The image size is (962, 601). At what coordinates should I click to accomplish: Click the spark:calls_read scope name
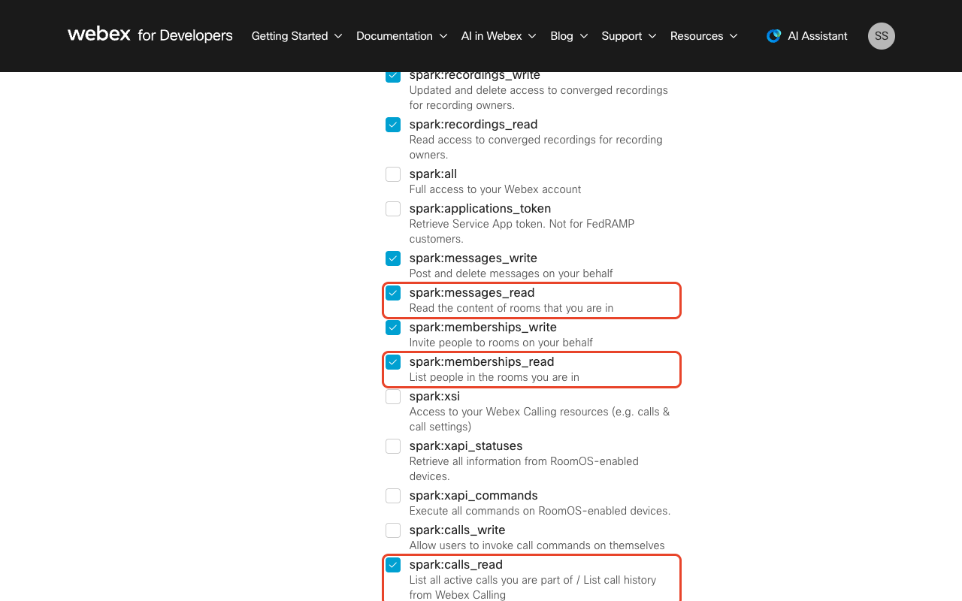click(x=456, y=565)
